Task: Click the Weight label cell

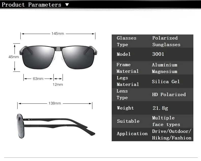Action: click(x=125, y=108)
